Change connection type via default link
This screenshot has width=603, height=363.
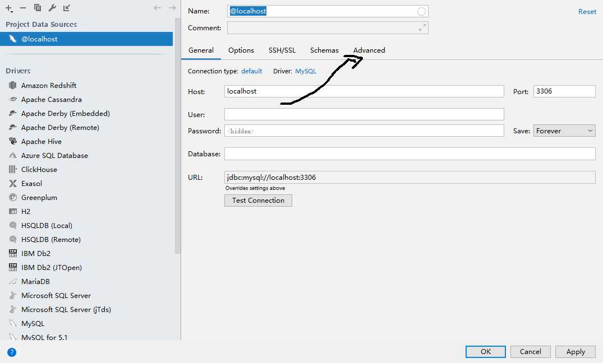point(251,71)
